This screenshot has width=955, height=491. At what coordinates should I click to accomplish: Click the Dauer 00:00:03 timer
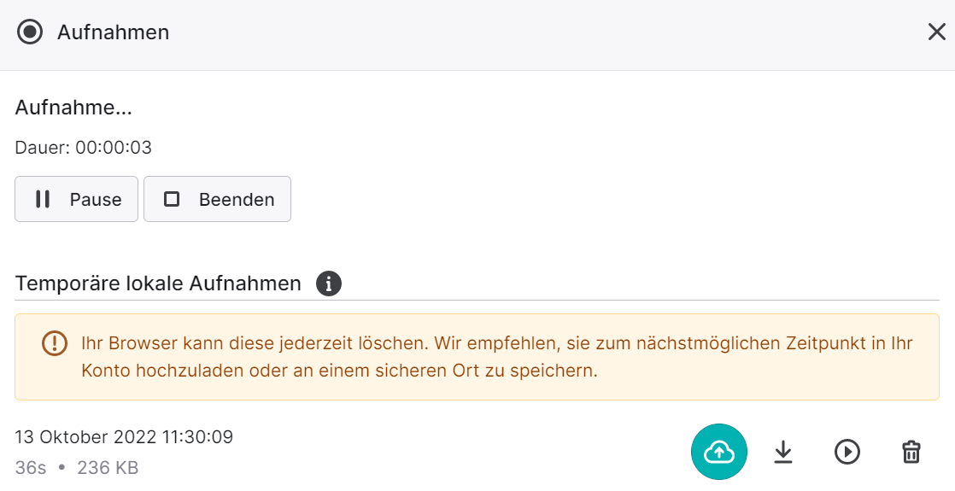84,148
